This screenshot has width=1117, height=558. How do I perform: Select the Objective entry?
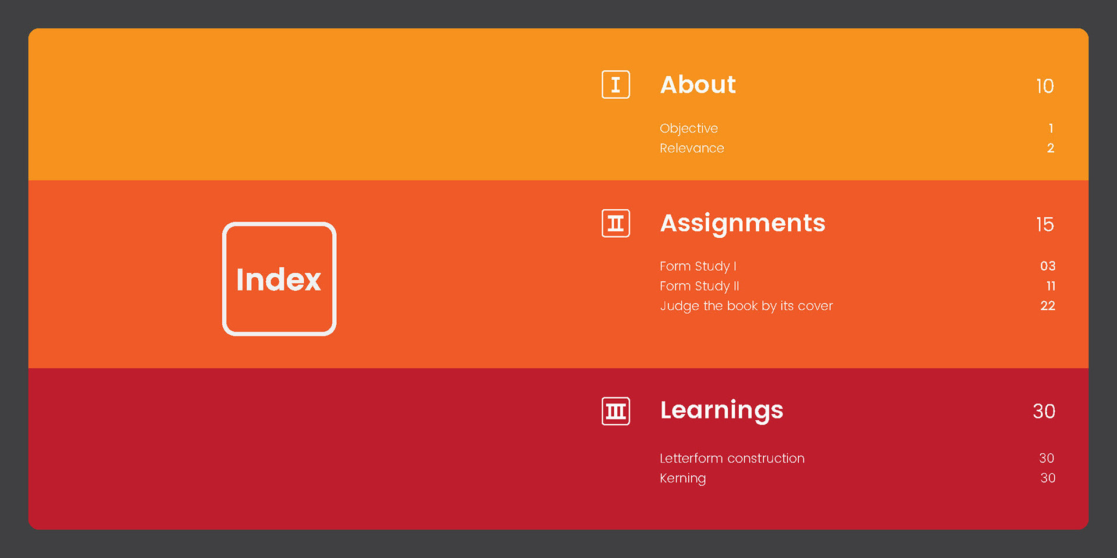(689, 128)
